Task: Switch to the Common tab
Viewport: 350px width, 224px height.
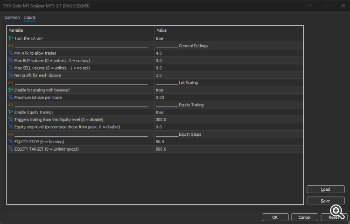Action: click(x=12, y=17)
